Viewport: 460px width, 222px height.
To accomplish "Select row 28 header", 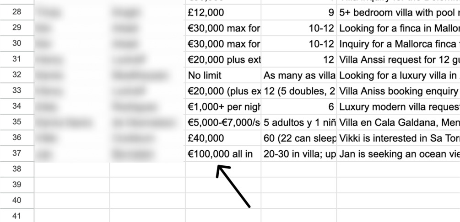I will click(x=16, y=12).
